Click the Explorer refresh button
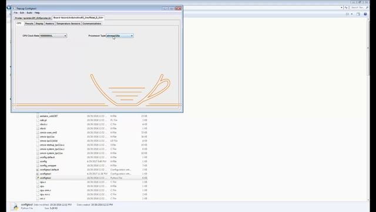 pos(346,8)
